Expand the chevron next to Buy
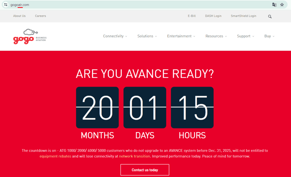The width and height of the screenshot is (291, 177). [x=273, y=36]
